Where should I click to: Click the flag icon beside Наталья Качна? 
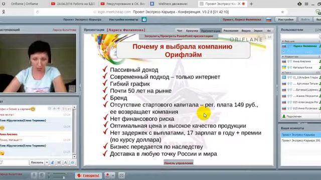(x=284, y=67)
